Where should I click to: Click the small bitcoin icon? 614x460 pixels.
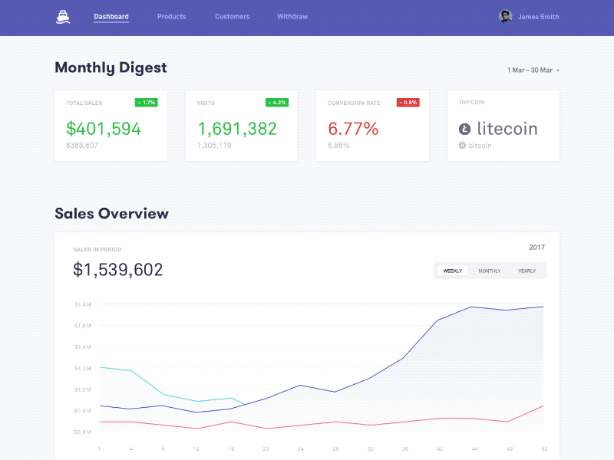(x=462, y=145)
